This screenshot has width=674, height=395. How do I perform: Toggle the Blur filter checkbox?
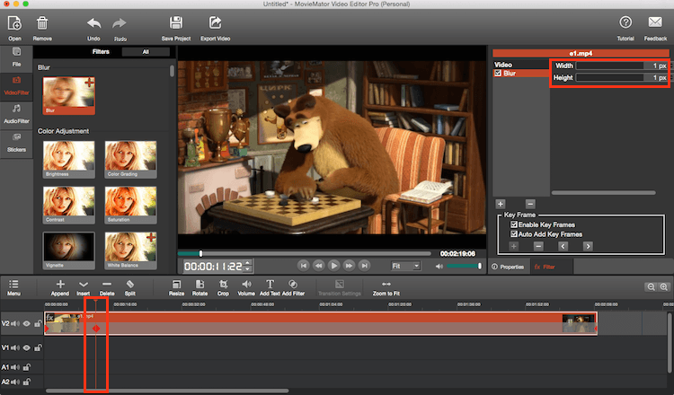click(x=498, y=73)
